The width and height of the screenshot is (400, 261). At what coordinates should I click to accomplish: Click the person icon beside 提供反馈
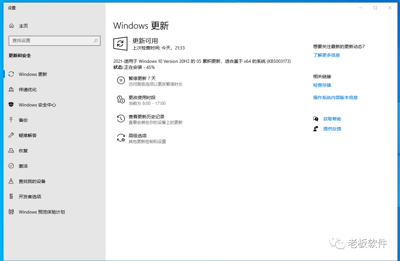click(316, 129)
